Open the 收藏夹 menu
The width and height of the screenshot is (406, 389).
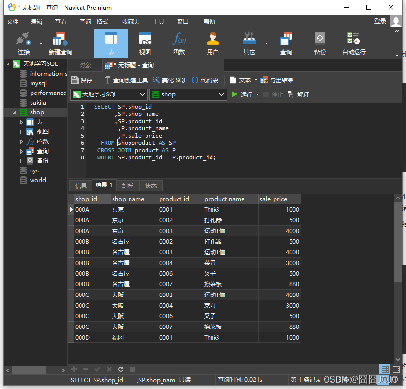(131, 22)
